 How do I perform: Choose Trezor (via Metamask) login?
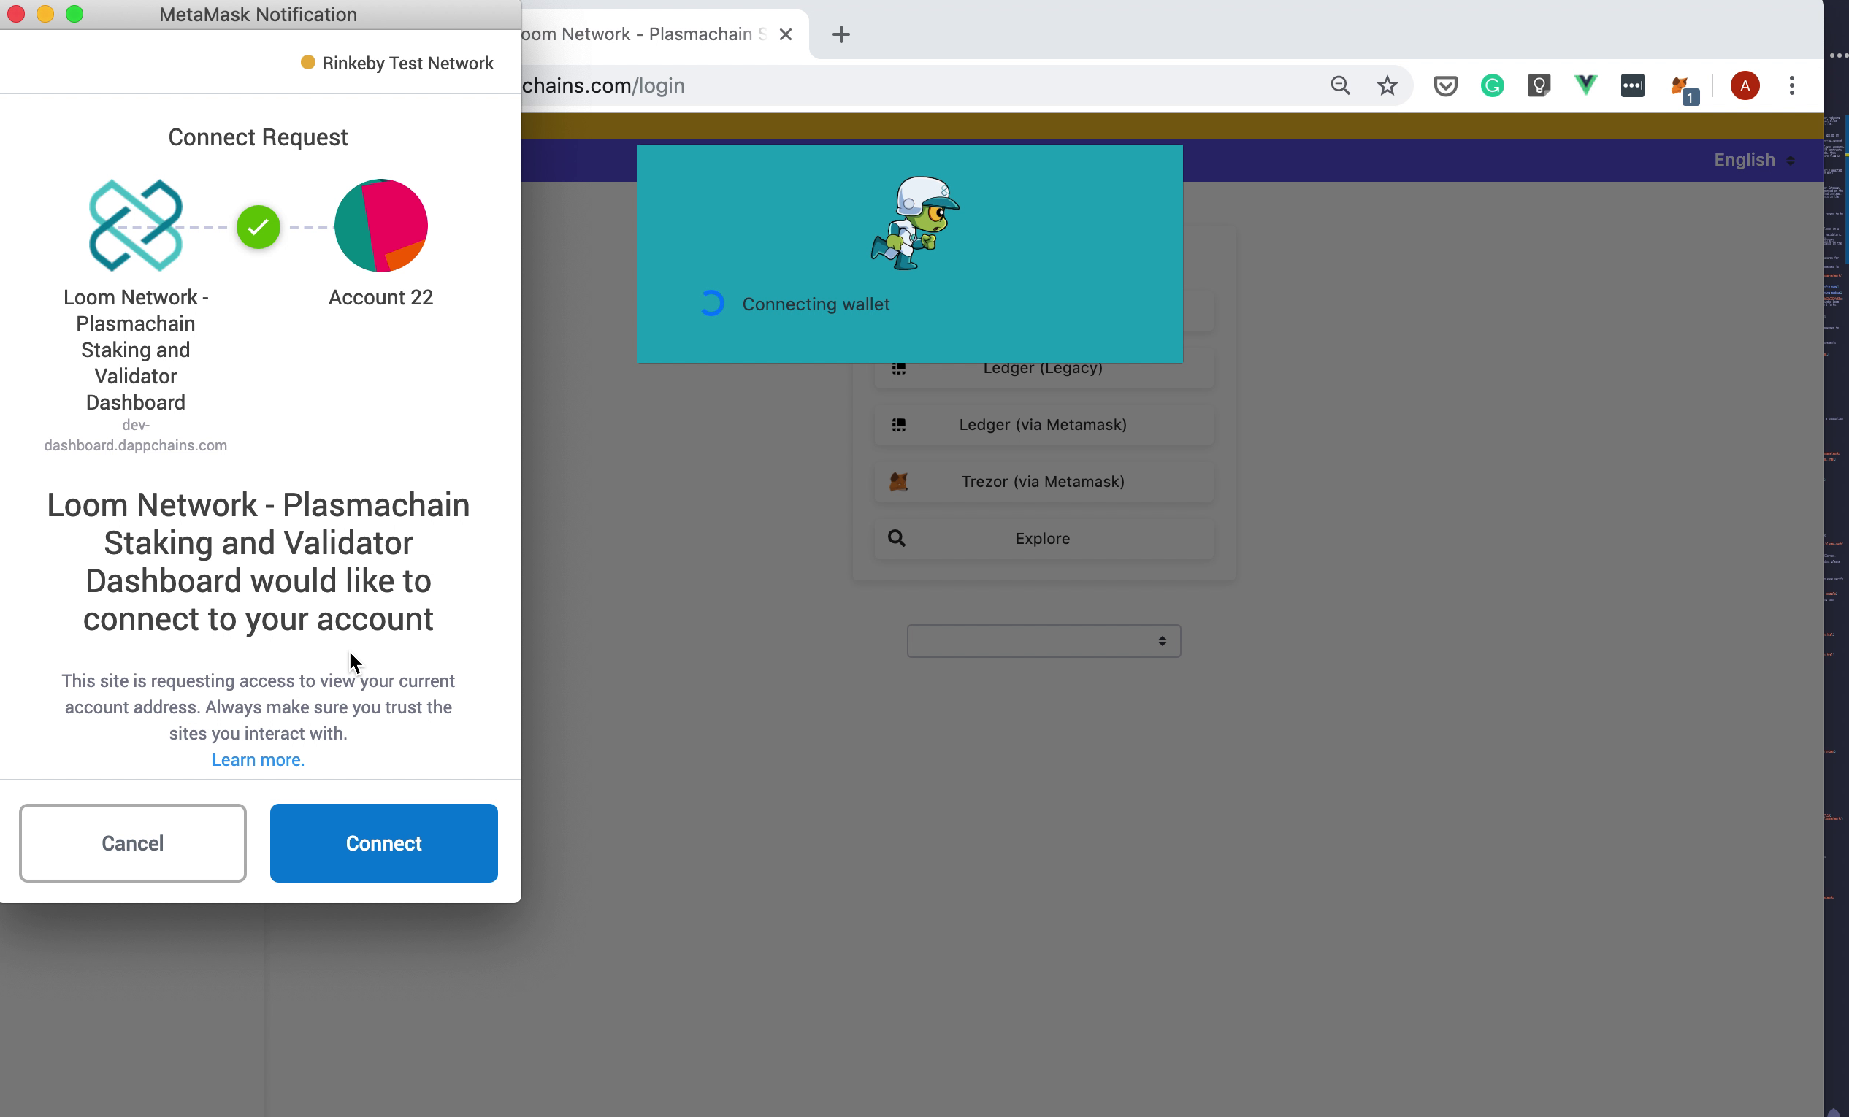click(1043, 482)
